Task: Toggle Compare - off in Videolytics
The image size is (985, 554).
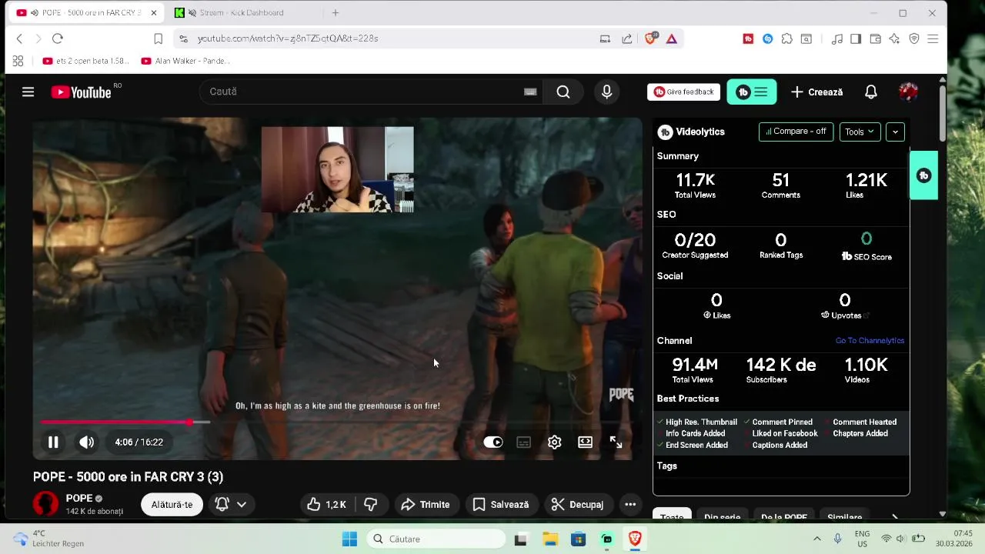Action: (x=796, y=132)
